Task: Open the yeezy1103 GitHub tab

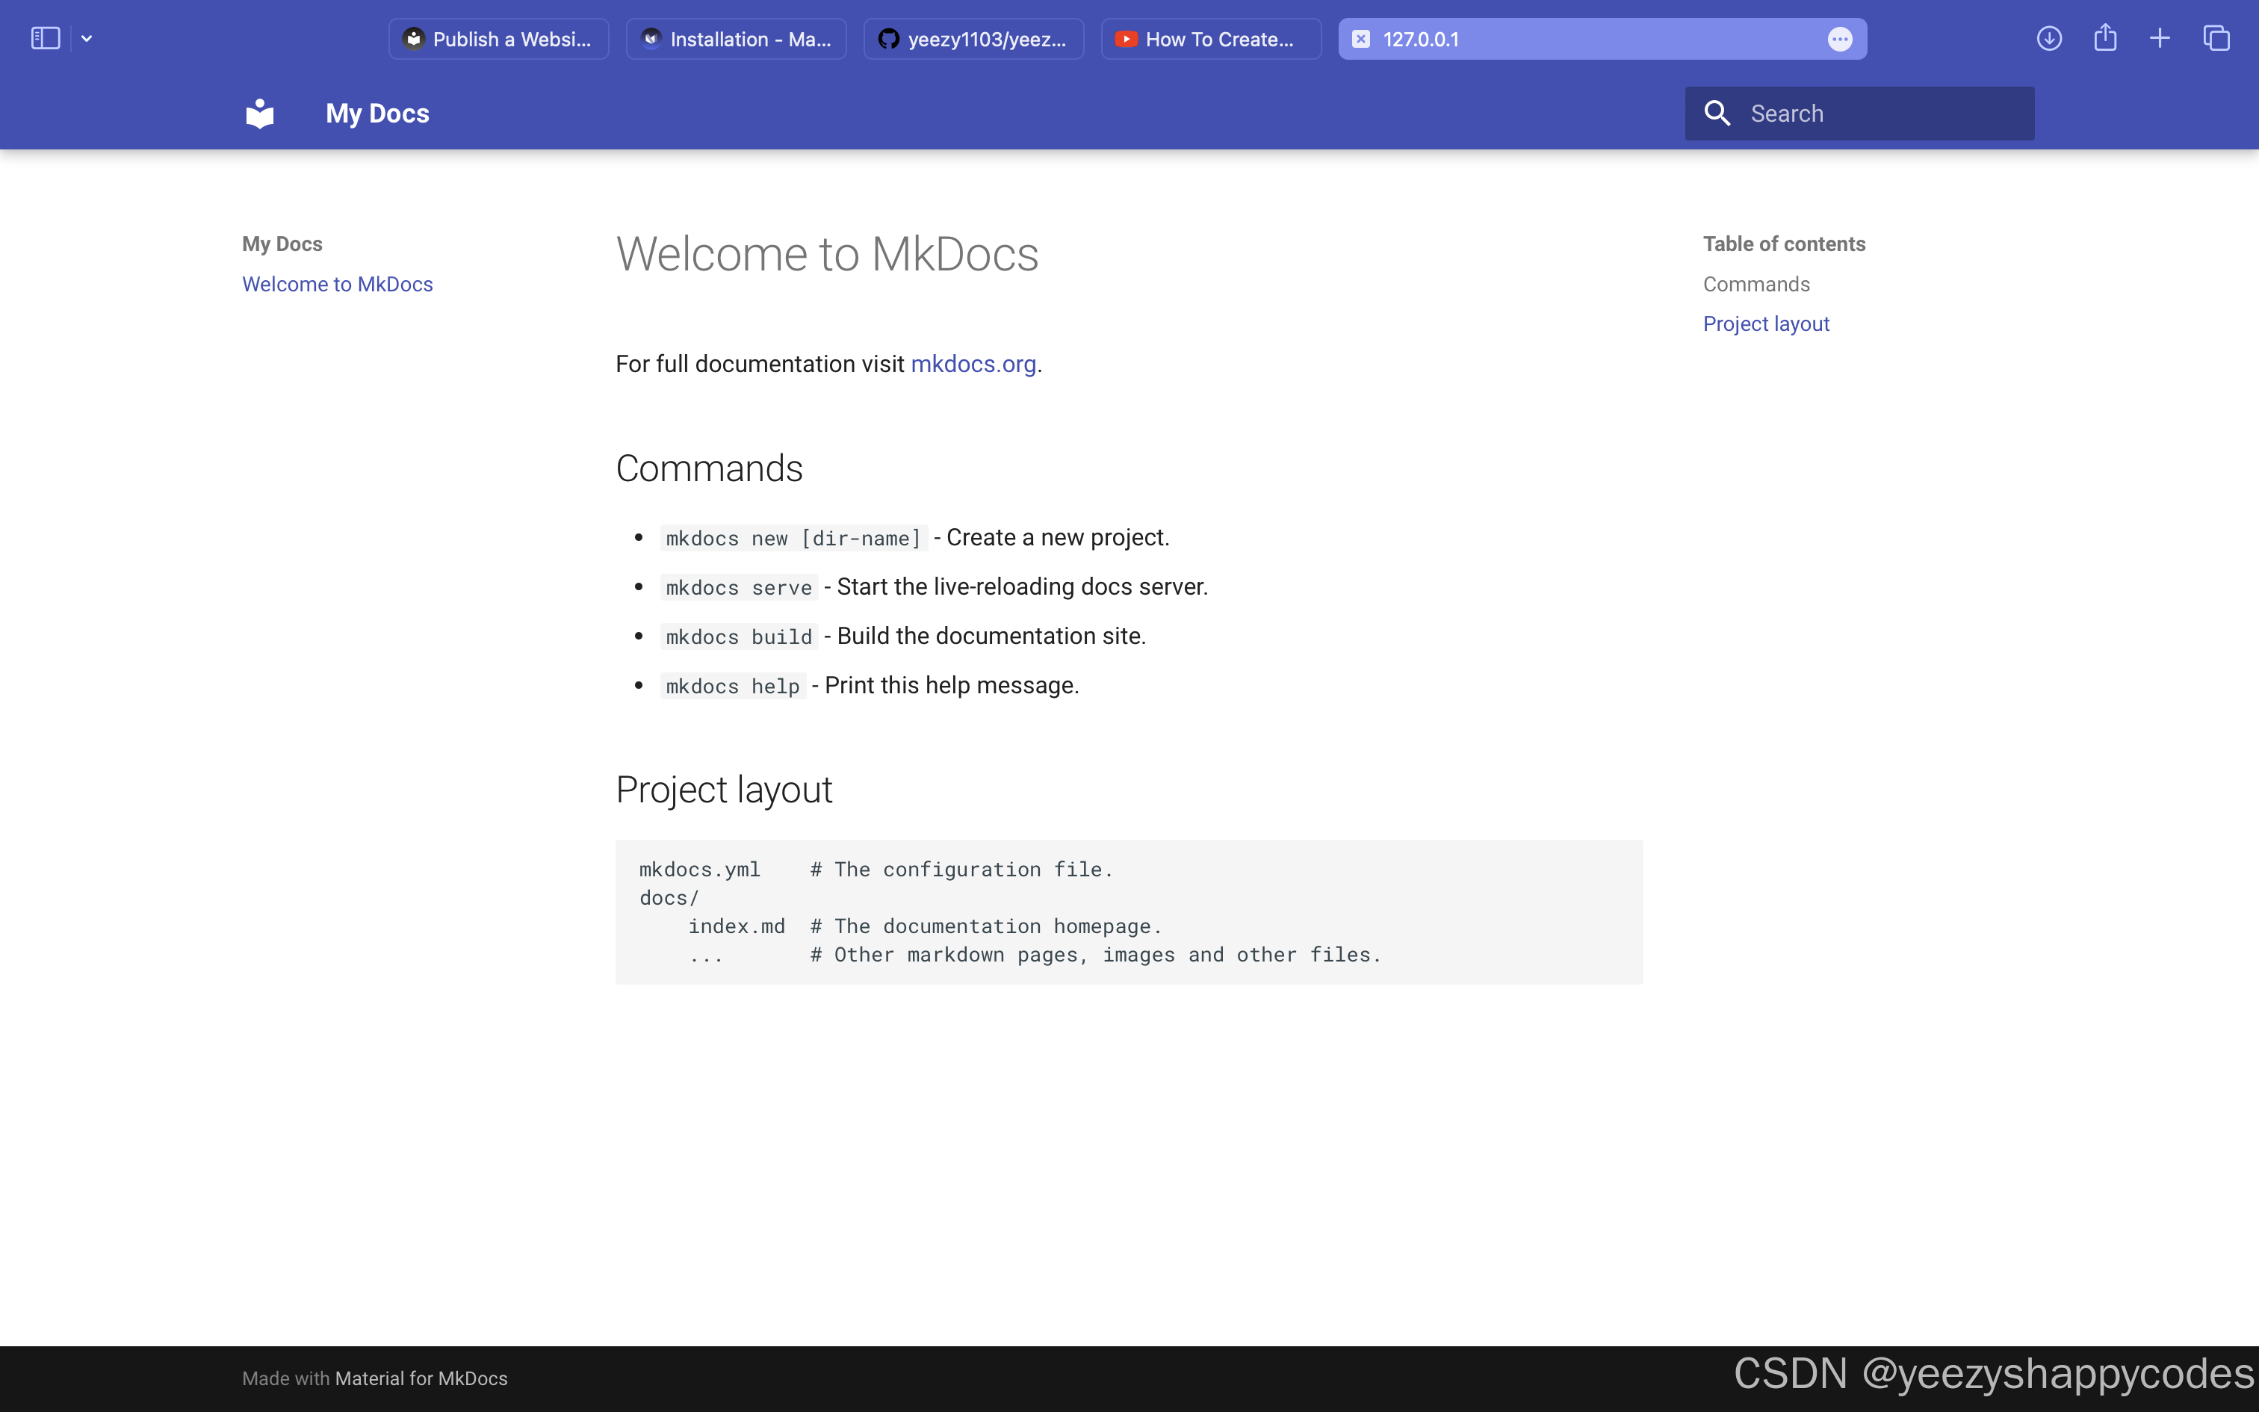Action: pos(973,39)
